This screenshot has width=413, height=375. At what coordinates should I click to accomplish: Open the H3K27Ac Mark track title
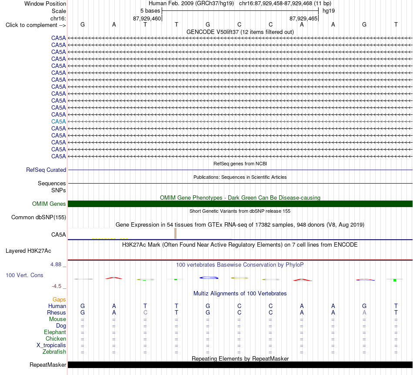pos(240,245)
